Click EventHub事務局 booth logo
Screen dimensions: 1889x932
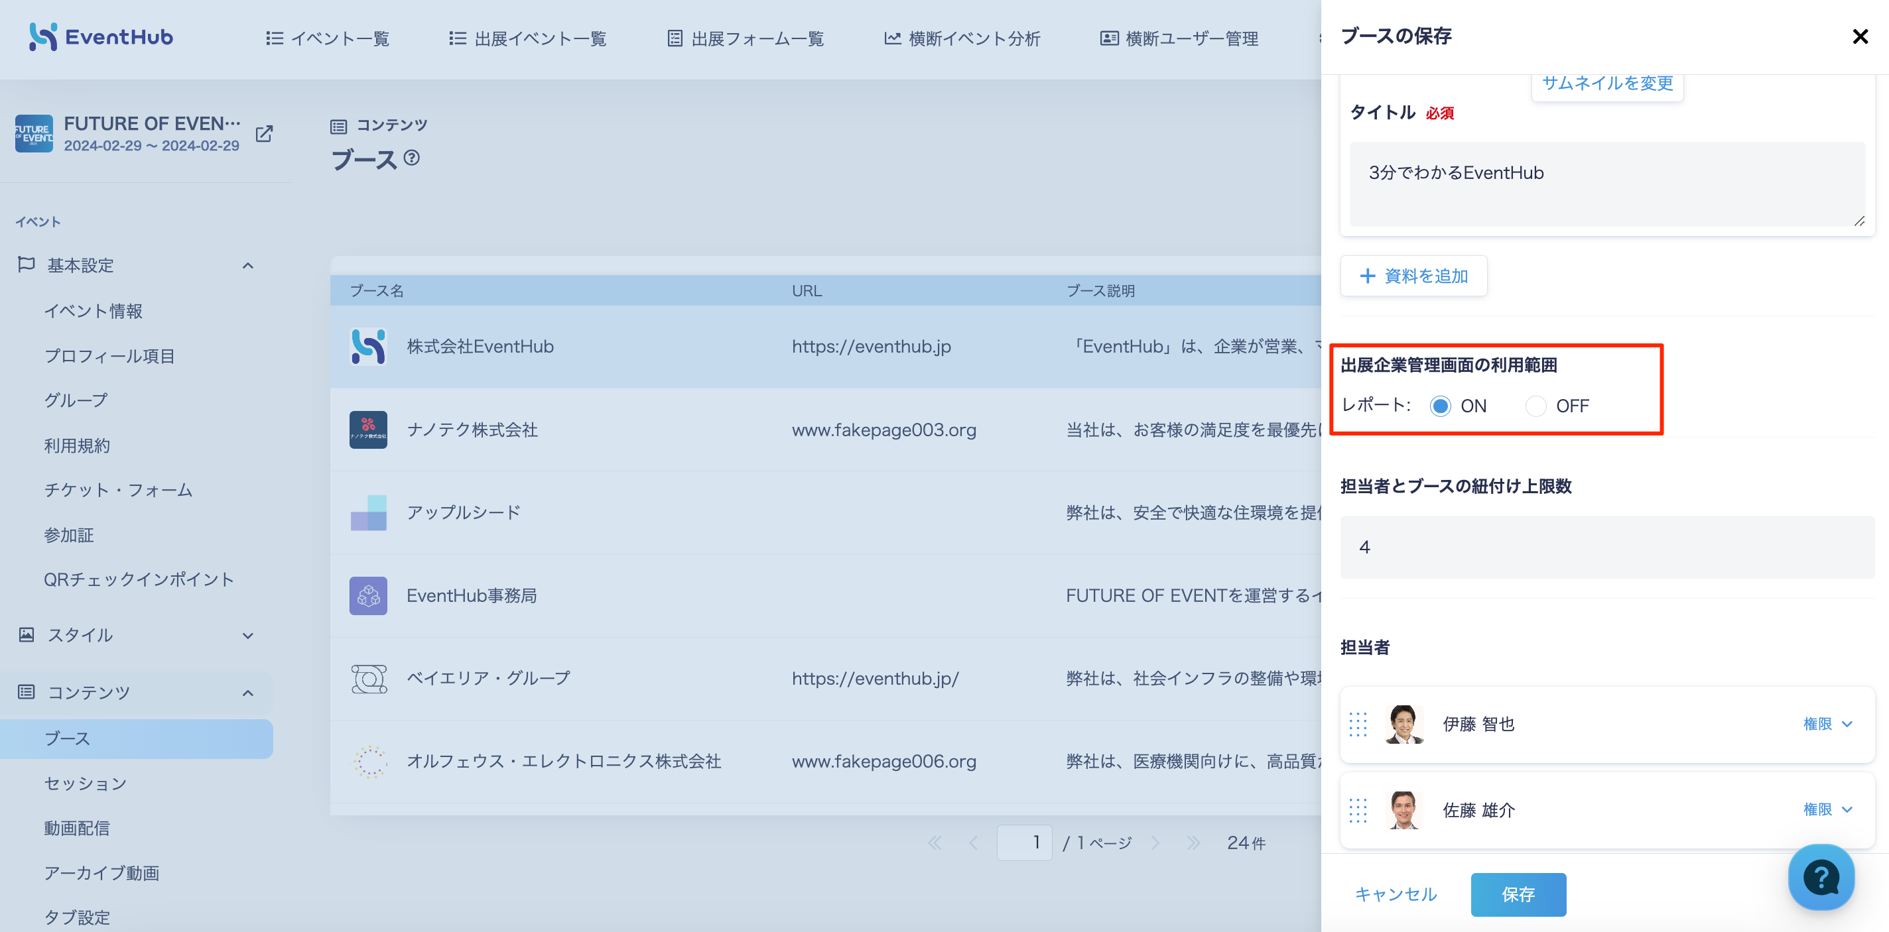tap(368, 596)
